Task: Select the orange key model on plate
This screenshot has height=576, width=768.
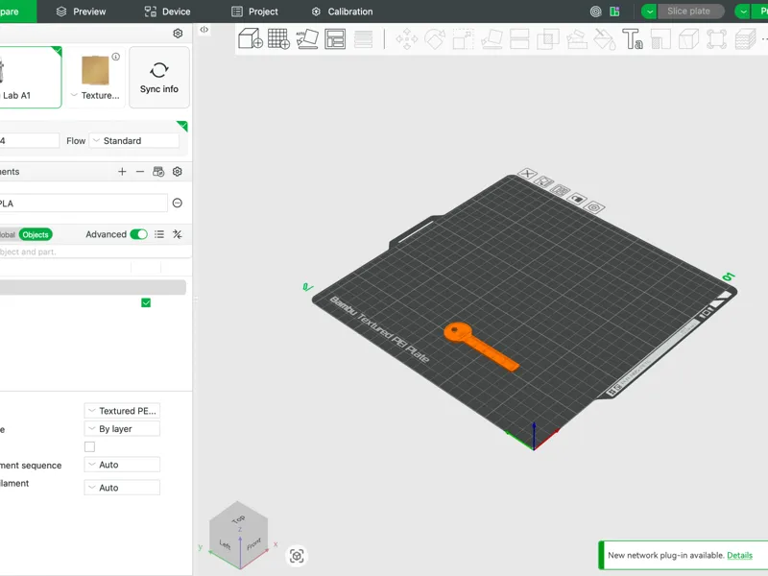Action: coord(481,347)
